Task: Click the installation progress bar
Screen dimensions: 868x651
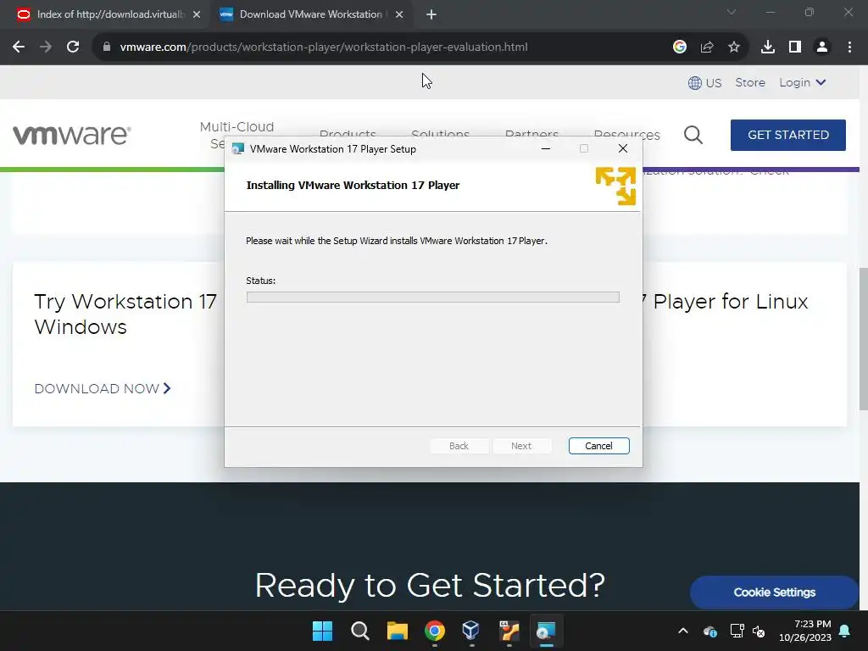Action: pos(433,298)
